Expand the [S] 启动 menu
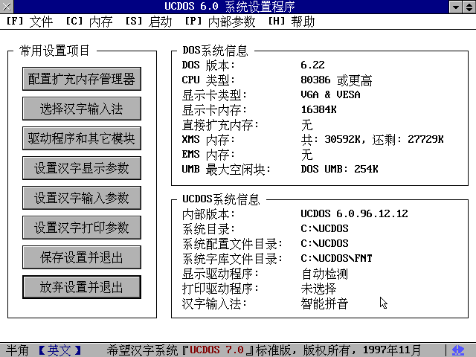This screenshot has height=357, width=476. coord(148,22)
